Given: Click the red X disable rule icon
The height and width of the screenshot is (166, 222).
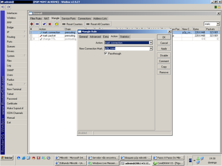Looking at the screenshot, I should coord(50,24).
